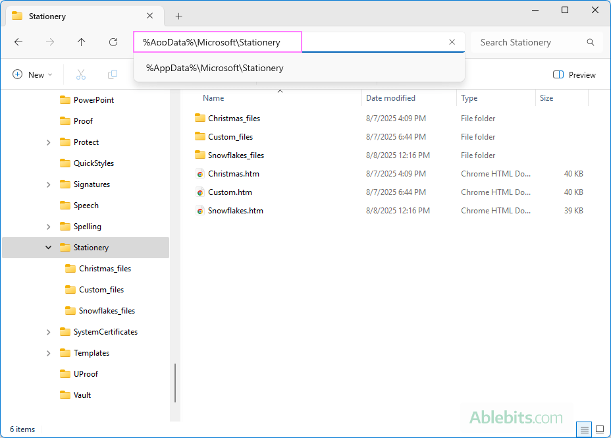Expand the SystemCertificates folder node
This screenshot has height=438, width=611.
48,333
